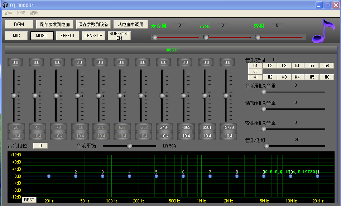Load parameters via 从电脑中调用 button

tap(130, 24)
